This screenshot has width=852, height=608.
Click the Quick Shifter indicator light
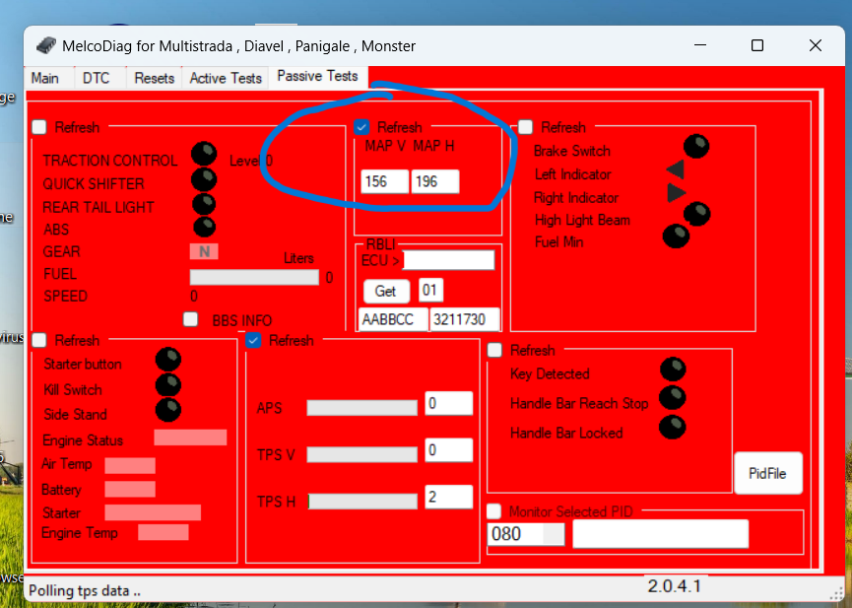coord(204,179)
